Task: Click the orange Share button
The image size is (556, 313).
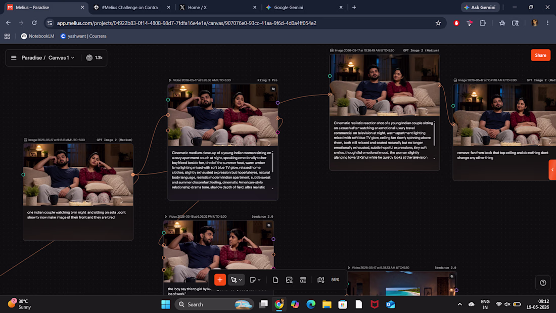Action: (540, 55)
